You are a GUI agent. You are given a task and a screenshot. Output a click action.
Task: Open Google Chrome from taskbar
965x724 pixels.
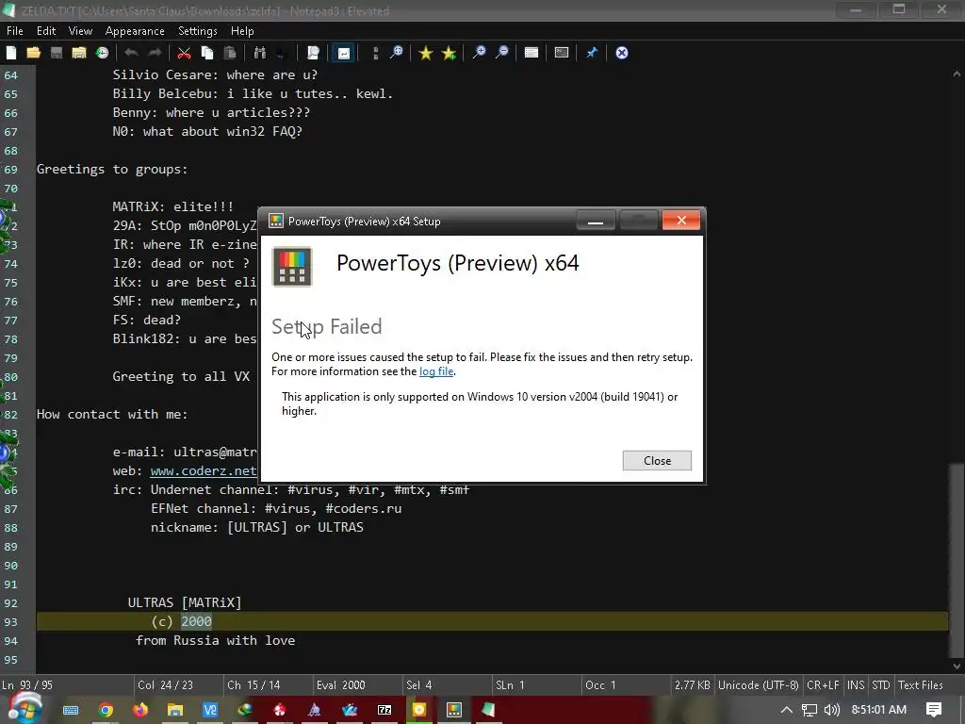(x=106, y=710)
